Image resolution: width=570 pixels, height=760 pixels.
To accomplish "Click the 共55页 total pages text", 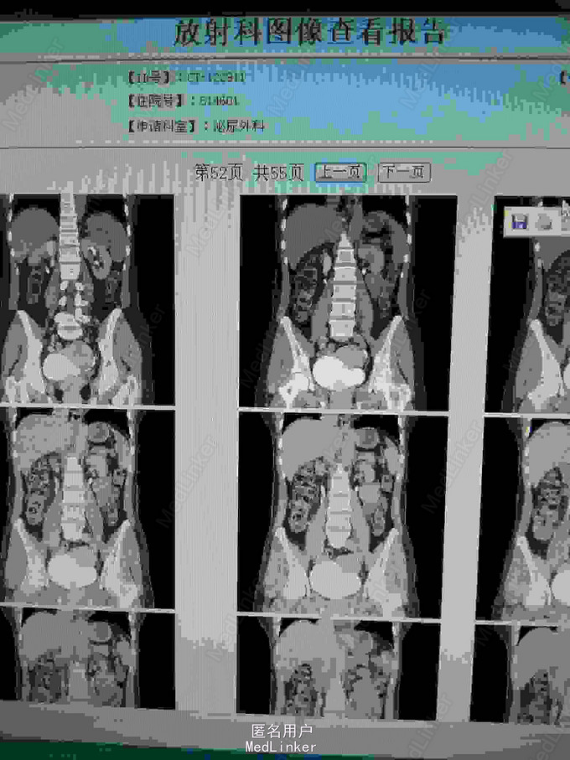I will point(278,173).
